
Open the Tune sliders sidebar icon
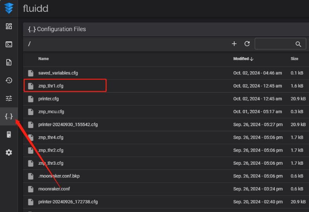(x=9, y=98)
